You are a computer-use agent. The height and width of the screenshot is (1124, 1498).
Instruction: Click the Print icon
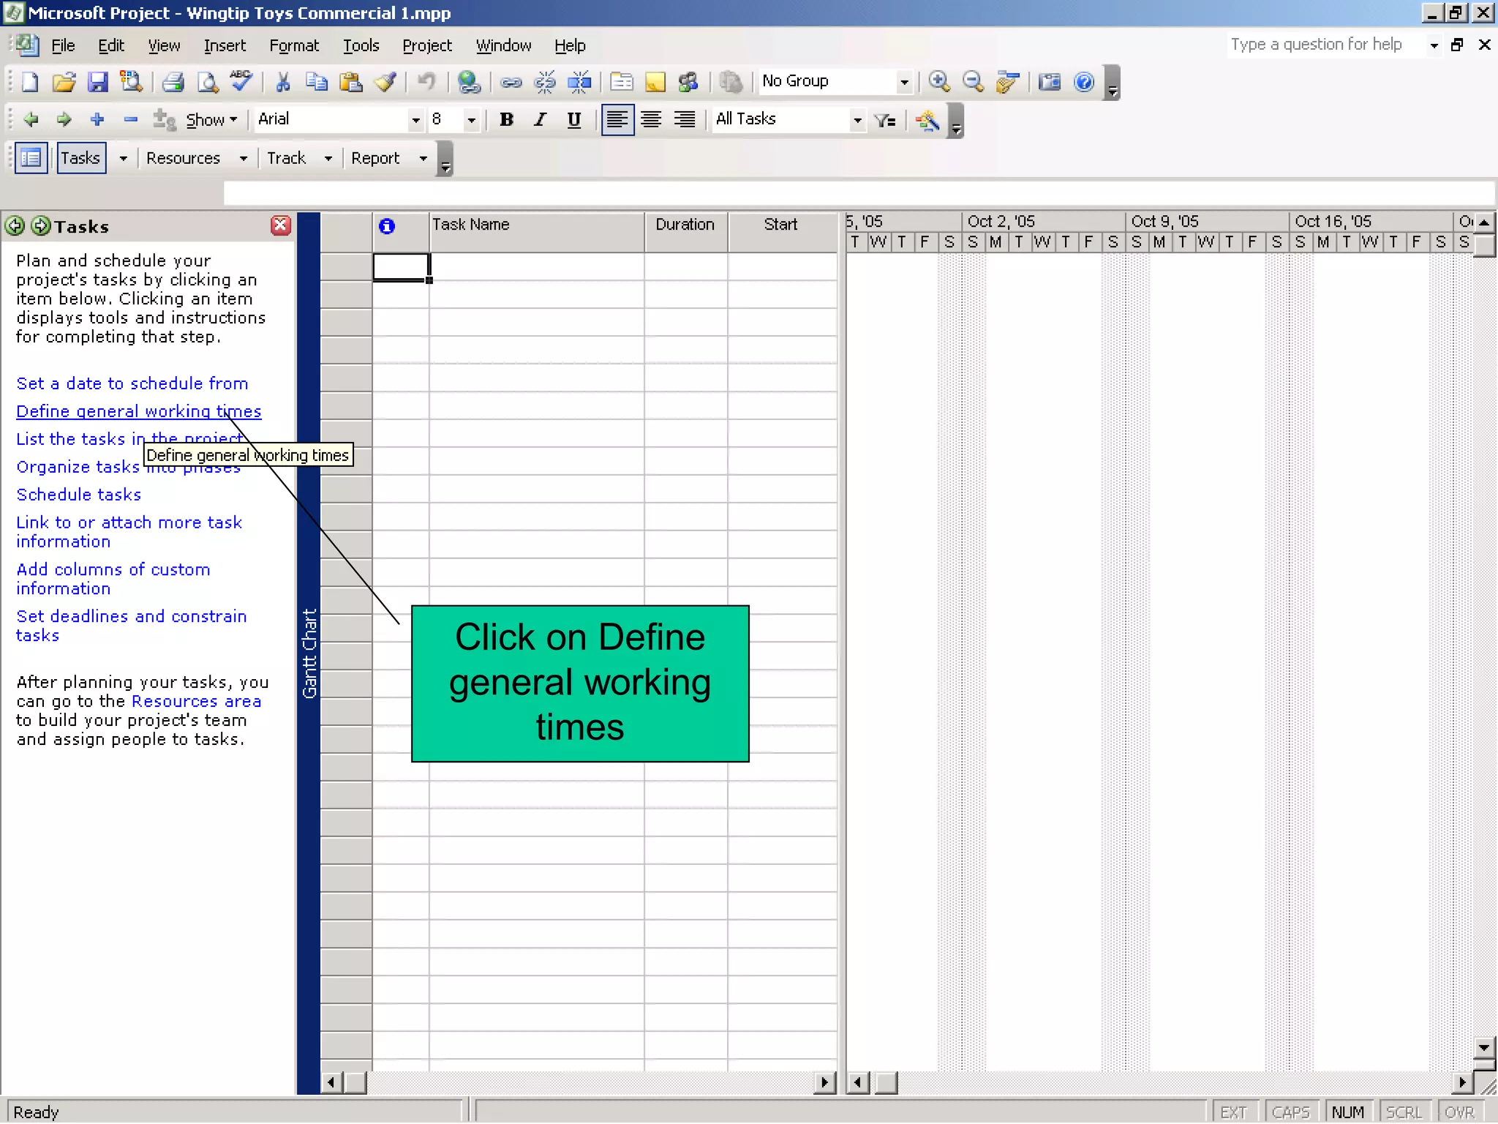point(173,82)
